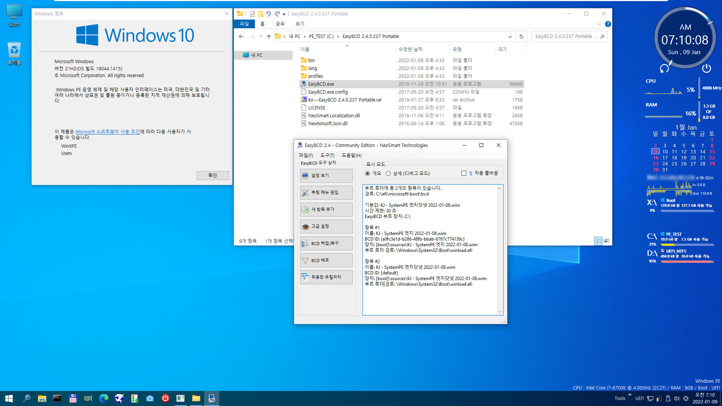Open 새 항목 추가 (Add New Entry) tool
This screenshot has width=722, height=406.
326,209
